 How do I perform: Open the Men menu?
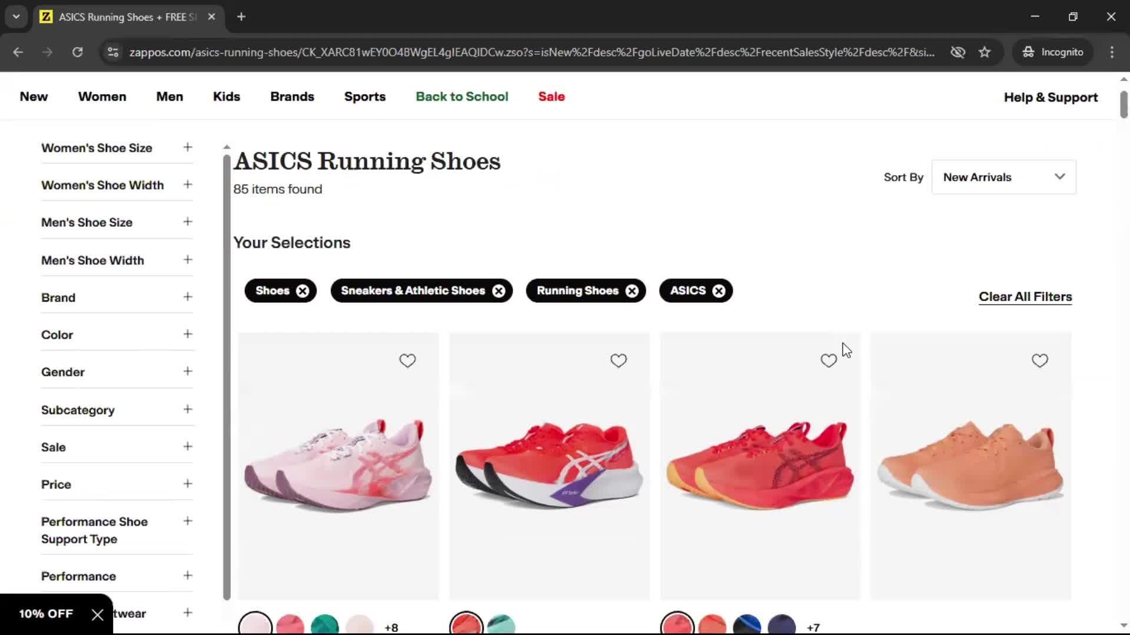coord(169,96)
